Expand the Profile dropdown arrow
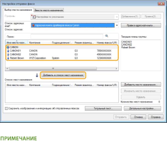 (x=117, y=17)
